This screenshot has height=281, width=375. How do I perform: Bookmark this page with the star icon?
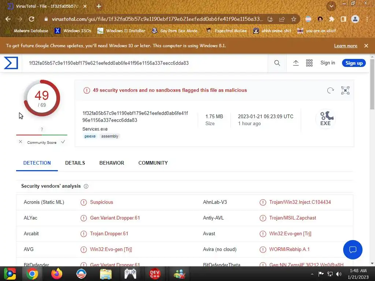(x=294, y=19)
